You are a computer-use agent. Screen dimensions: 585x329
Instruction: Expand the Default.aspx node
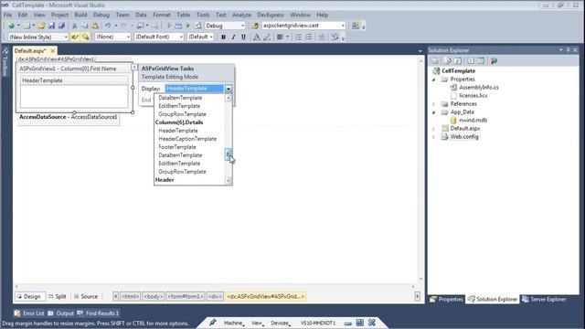pos(434,129)
